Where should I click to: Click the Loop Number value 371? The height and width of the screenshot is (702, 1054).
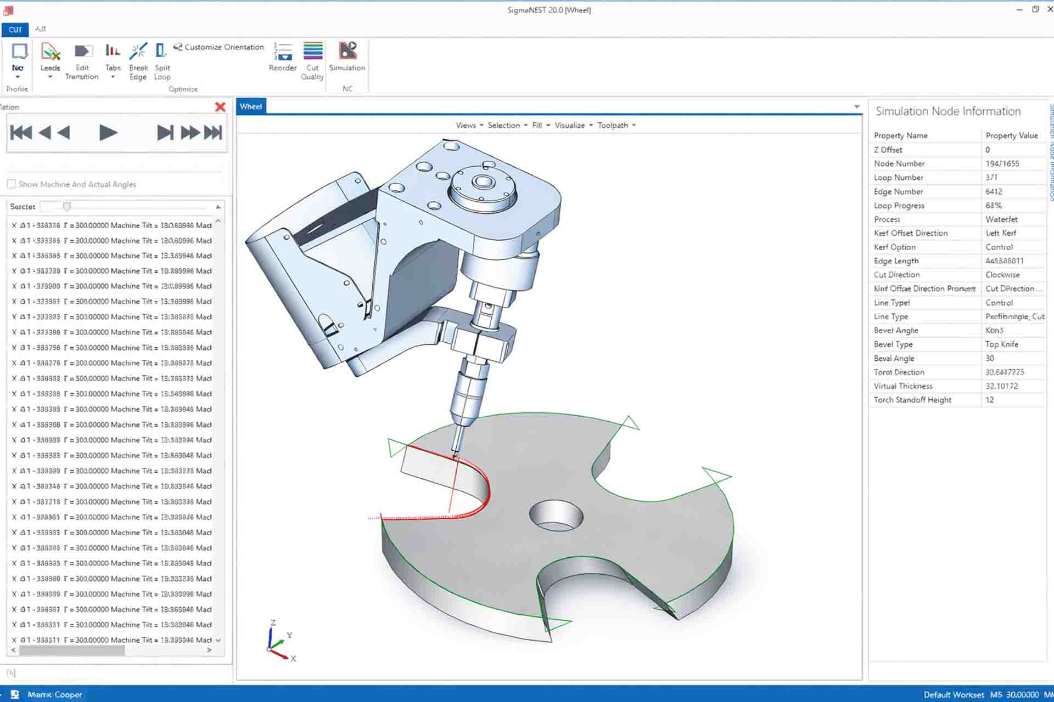[991, 177]
